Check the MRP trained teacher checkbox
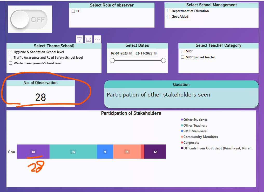Screen dimensions: 264x192 click(x=182, y=57)
